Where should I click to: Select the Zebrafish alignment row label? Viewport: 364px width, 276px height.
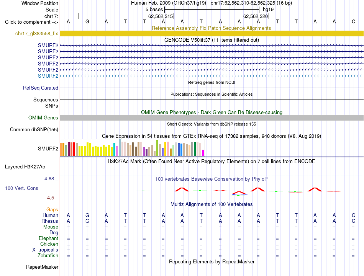tap(48, 255)
